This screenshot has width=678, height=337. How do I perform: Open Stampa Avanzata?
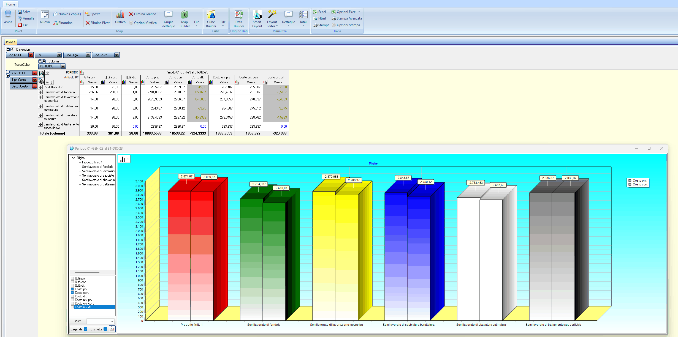click(347, 18)
